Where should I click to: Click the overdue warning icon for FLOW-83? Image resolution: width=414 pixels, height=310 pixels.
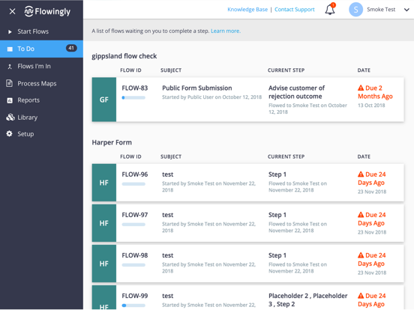click(361, 88)
